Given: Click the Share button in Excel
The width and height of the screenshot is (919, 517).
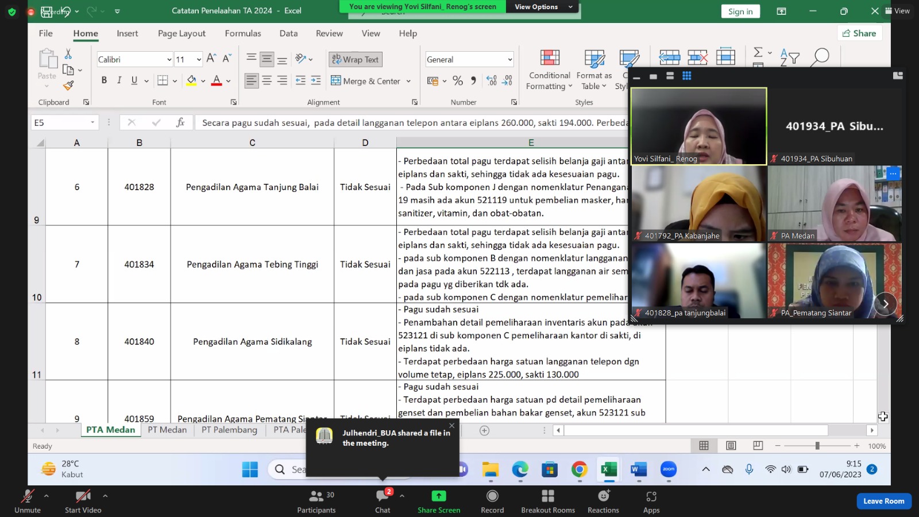Looking at the screenshot, I should [859, 33].
